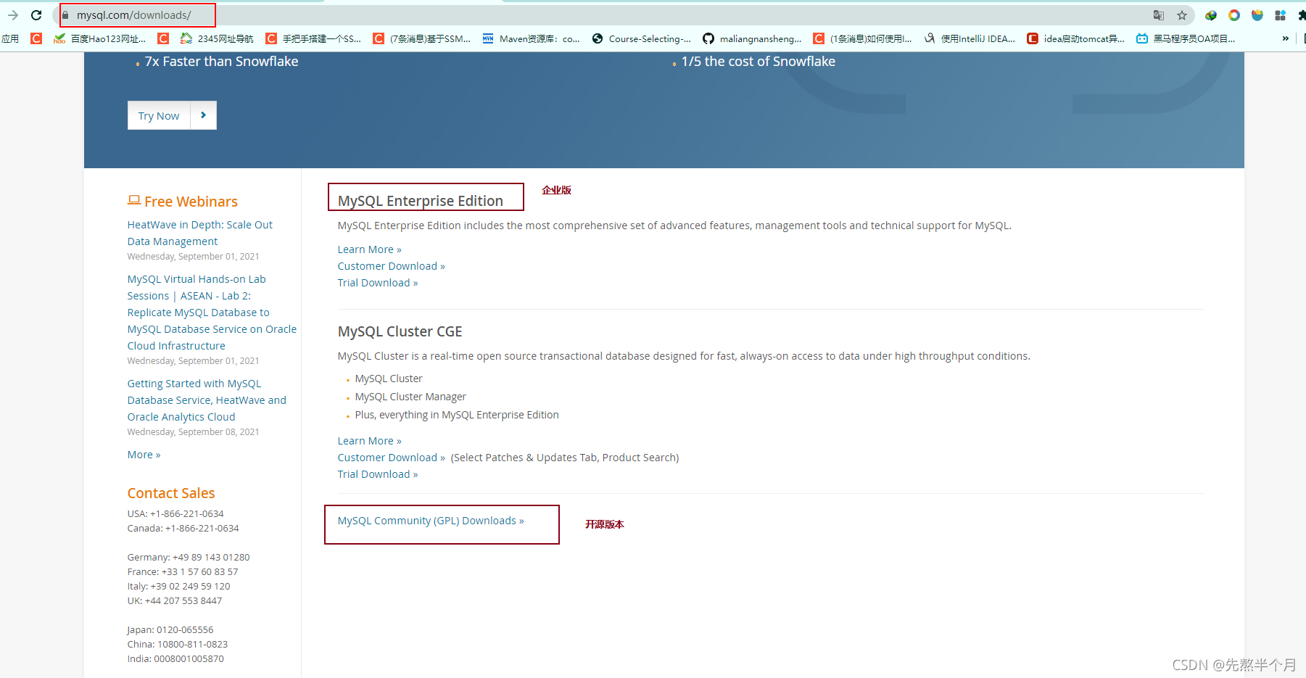Screen dimensions: 1306x678
Task: Open the 手把手搭建一个SS... bookmark
Action: pyautogui.click(x=313, y=38)
